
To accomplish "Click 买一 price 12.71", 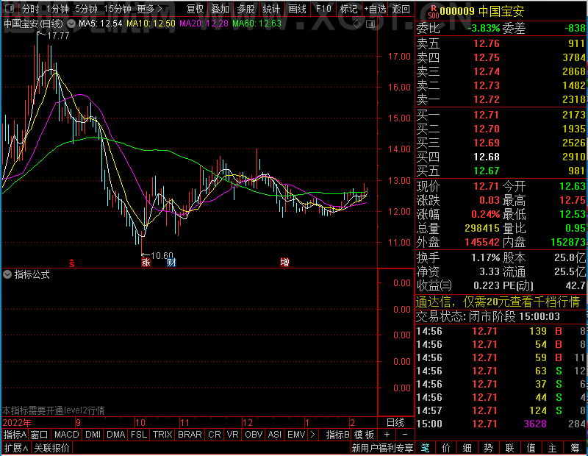I will 486,115.
